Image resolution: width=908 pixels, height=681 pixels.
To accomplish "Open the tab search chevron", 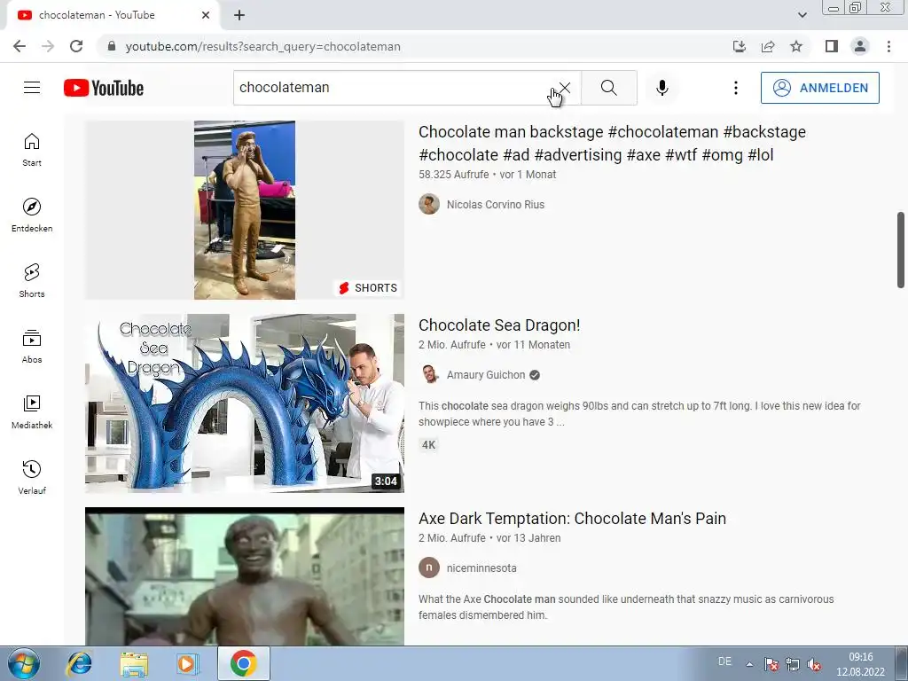I will [x=802, y=15].
